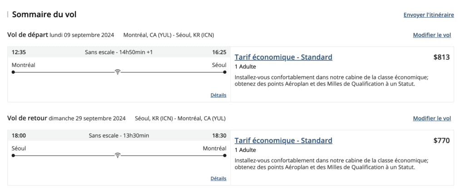The height and width of the screenshot is (194, 465).
Task: Click the Séoul arrival dot on departure timeline
Action: coord(225,72)
